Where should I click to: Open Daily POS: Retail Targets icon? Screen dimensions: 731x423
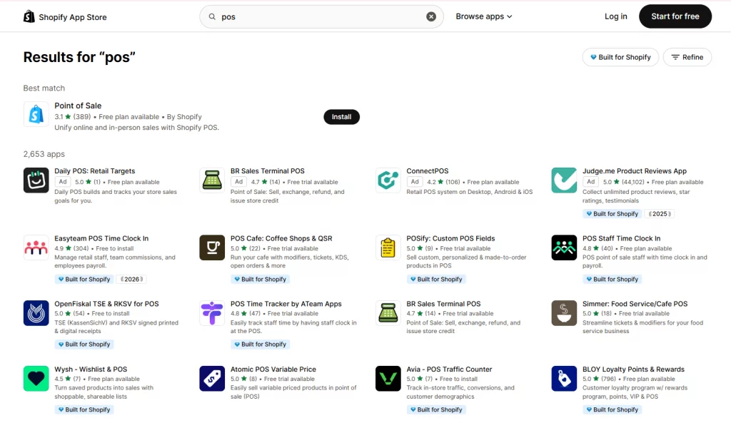pos(36,180)
